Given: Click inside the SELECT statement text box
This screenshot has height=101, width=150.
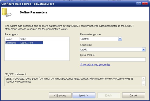Looking at the screenshot, I should (x=73, y=81).
